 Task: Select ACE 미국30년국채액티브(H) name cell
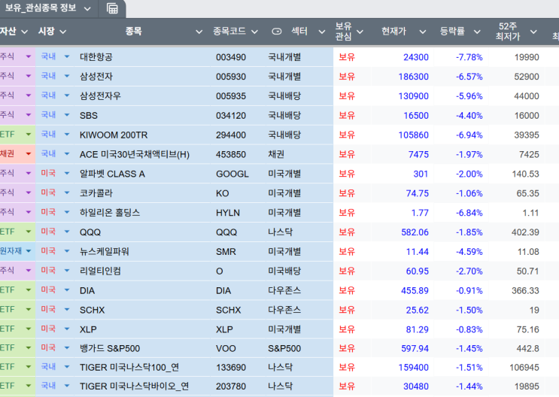(x=142, y=154)
